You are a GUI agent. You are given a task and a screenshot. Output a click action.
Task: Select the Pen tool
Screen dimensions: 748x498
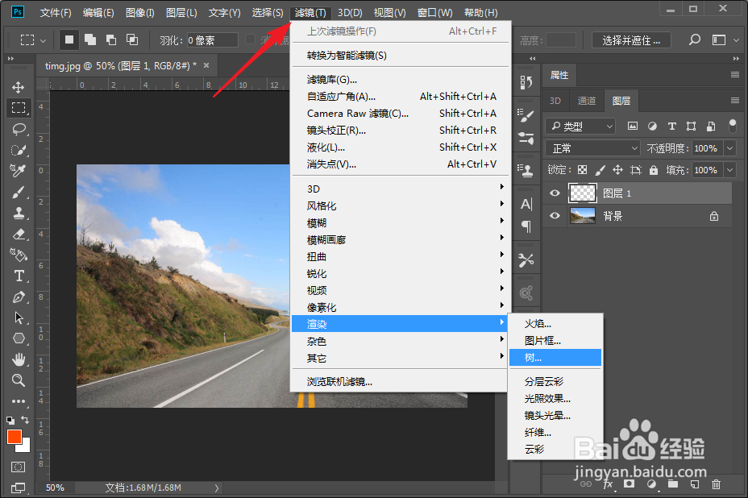[x=19, y=297]
